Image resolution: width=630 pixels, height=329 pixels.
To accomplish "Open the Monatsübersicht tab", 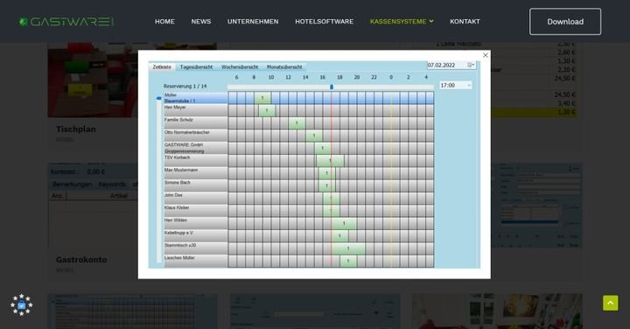I will tap(284, 67).
